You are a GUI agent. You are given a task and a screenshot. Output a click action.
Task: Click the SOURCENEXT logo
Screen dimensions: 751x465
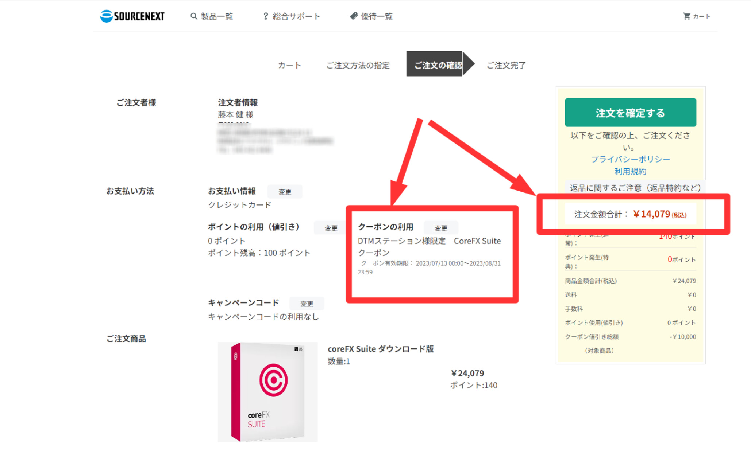tap(132, 16)
